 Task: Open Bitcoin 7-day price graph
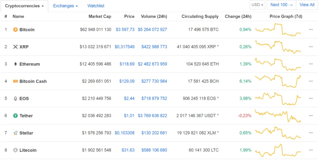278,30
